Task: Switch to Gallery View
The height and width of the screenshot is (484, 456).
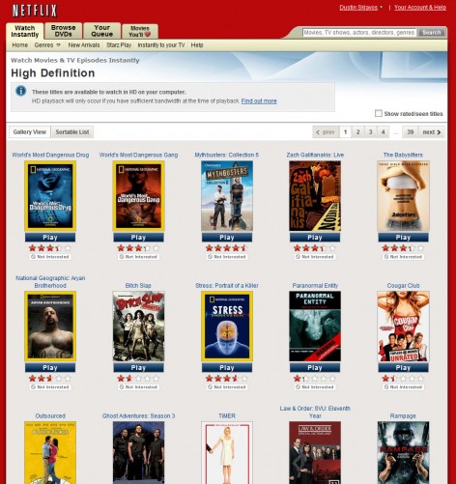Action: (30, 132)
